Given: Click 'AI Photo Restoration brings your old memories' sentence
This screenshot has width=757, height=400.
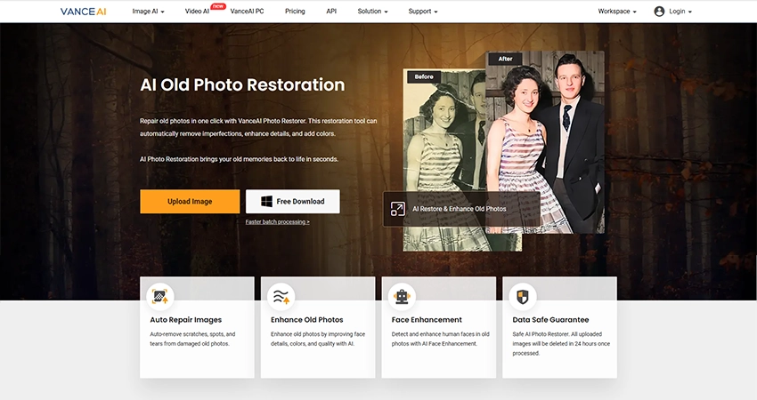Looking at the screenshot, I should (x=239, y=159).
